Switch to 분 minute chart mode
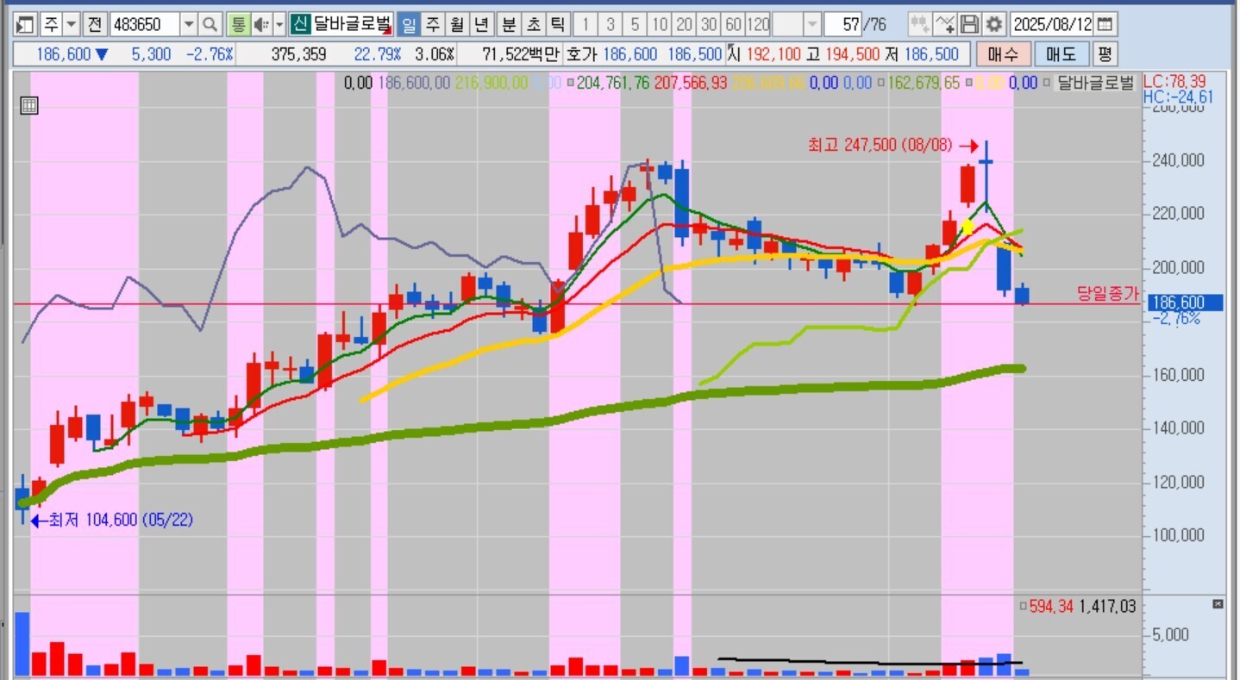The image size is (1240, 680). 510,24
